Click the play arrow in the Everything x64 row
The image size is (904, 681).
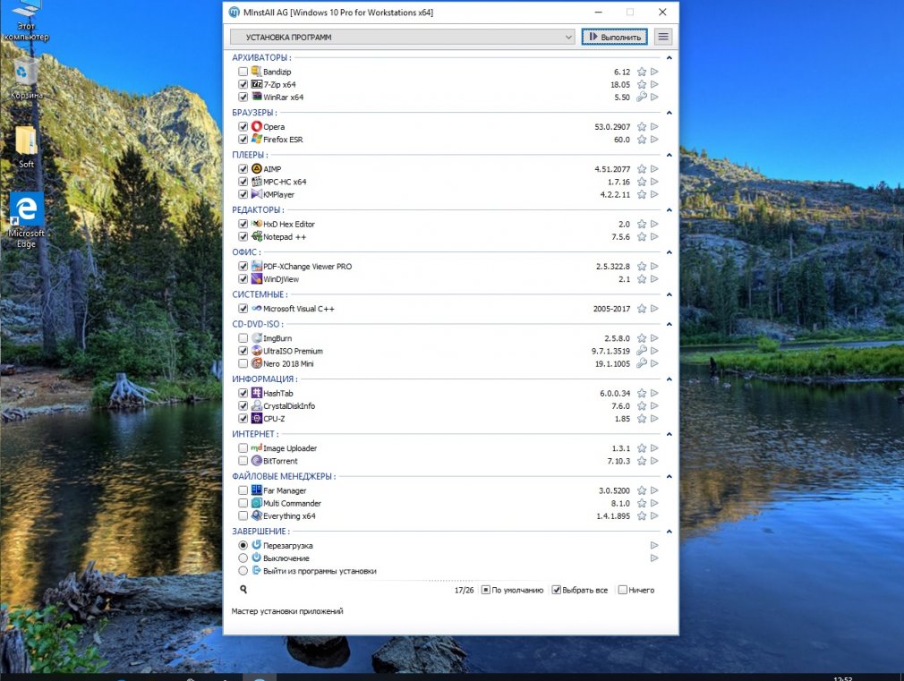(x=654, y=516)
